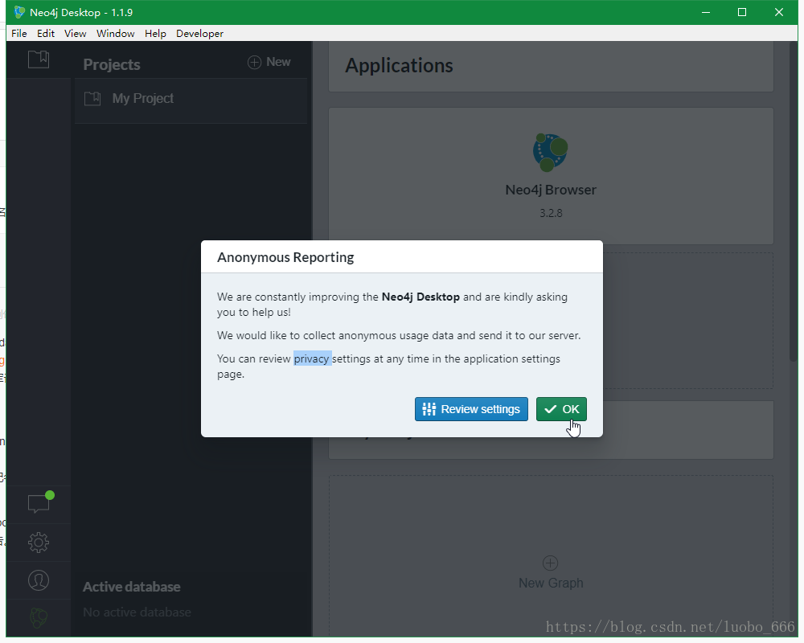
Task: Click the Neo4j Desktop title bar icon
Action: [19, 12]
